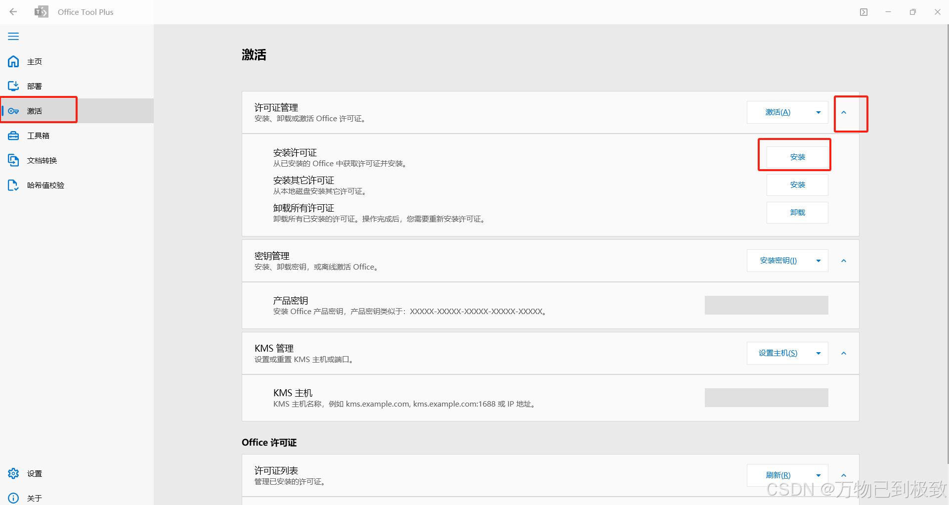Focus the 产品密钥 input field
Viewport: 949px width, 505px height.
(766, 305)
